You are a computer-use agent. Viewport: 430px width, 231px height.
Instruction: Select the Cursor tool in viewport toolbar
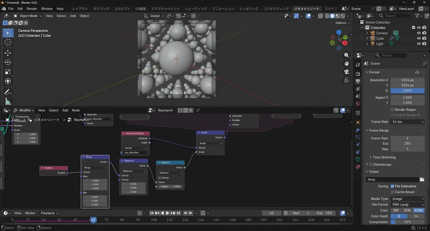8,42
